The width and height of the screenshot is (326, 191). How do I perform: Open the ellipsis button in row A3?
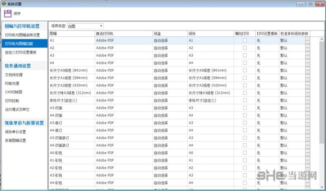tap(307, 55)
